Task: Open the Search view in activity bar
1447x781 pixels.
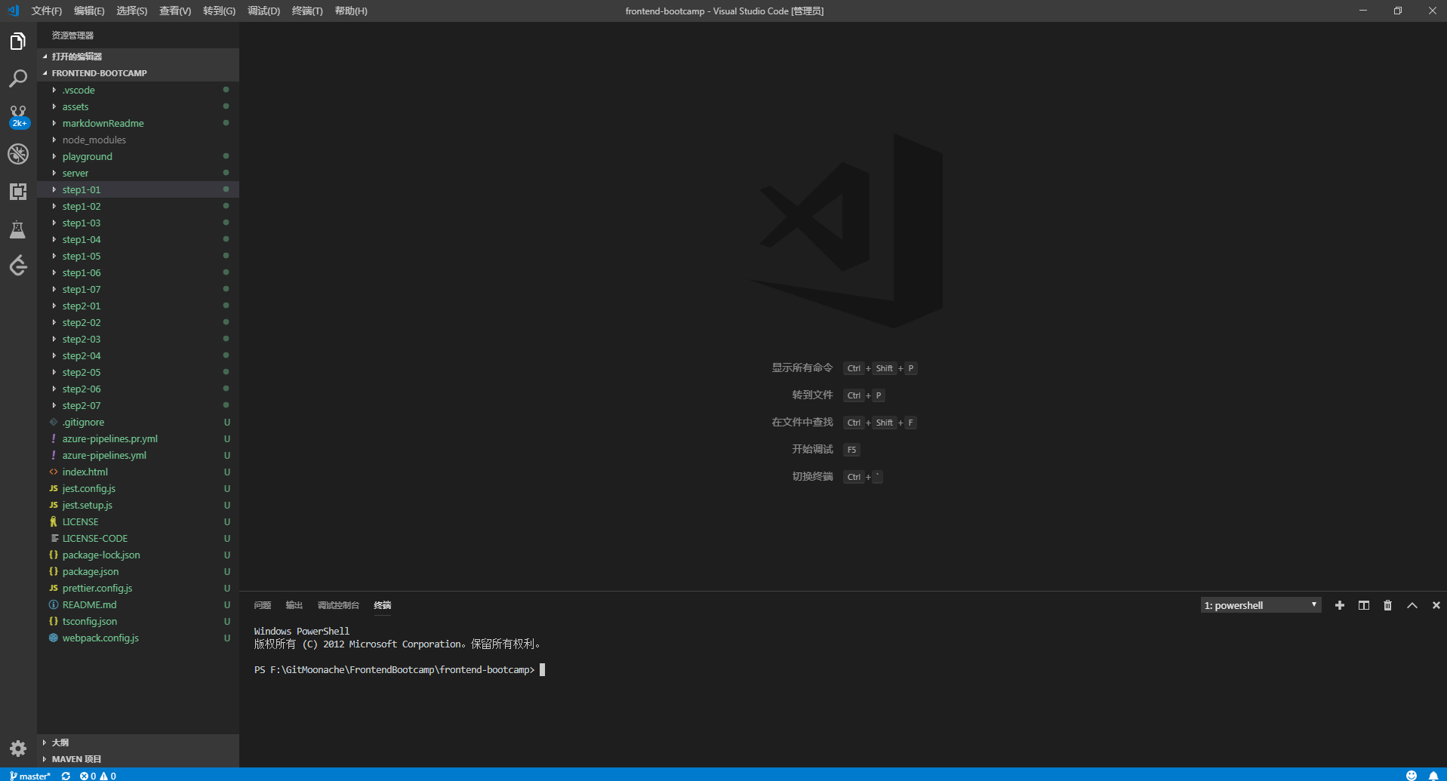Action: pyautogui.click(x=18, y=78)
